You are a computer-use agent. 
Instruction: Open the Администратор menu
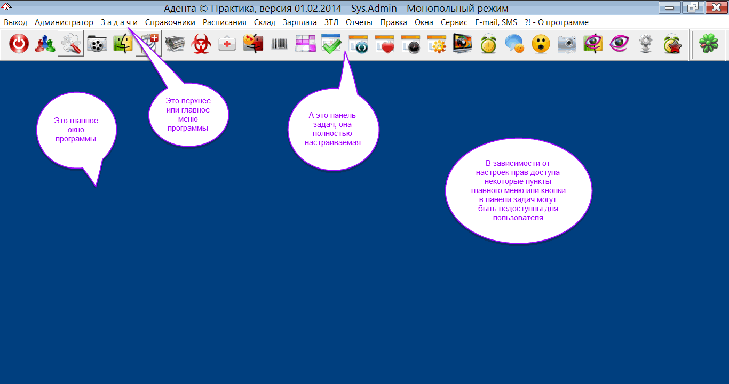pos(64,22)
